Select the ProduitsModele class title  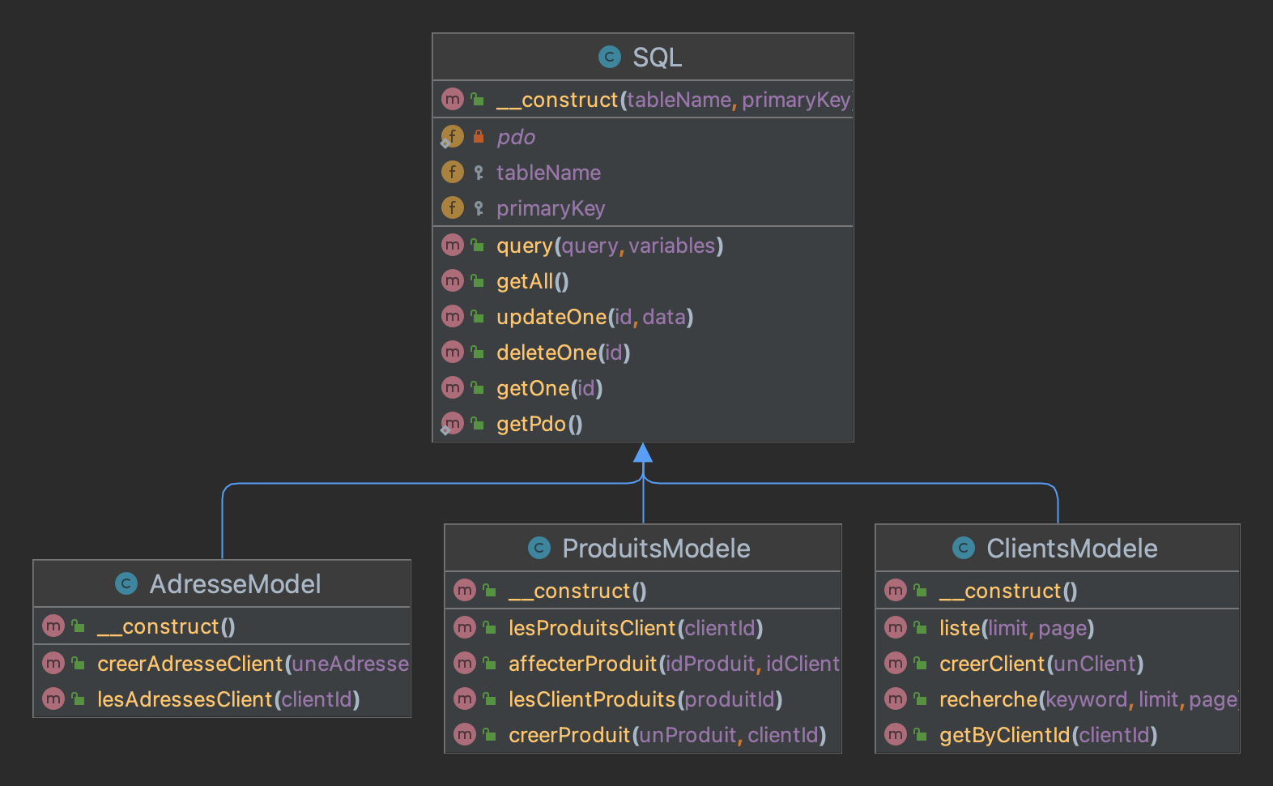pyautogui.click(x=656, y=549)
